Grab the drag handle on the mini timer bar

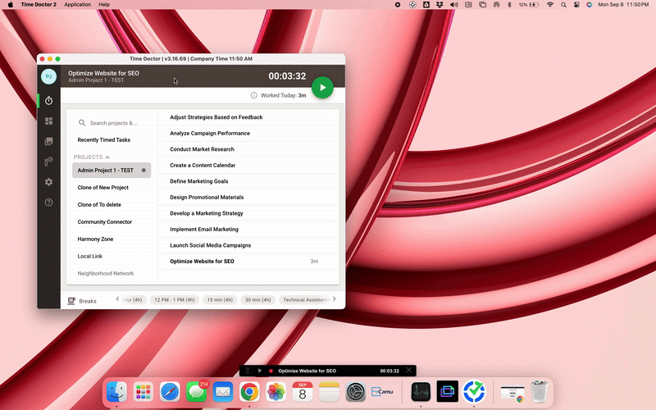tap(248, 371)
